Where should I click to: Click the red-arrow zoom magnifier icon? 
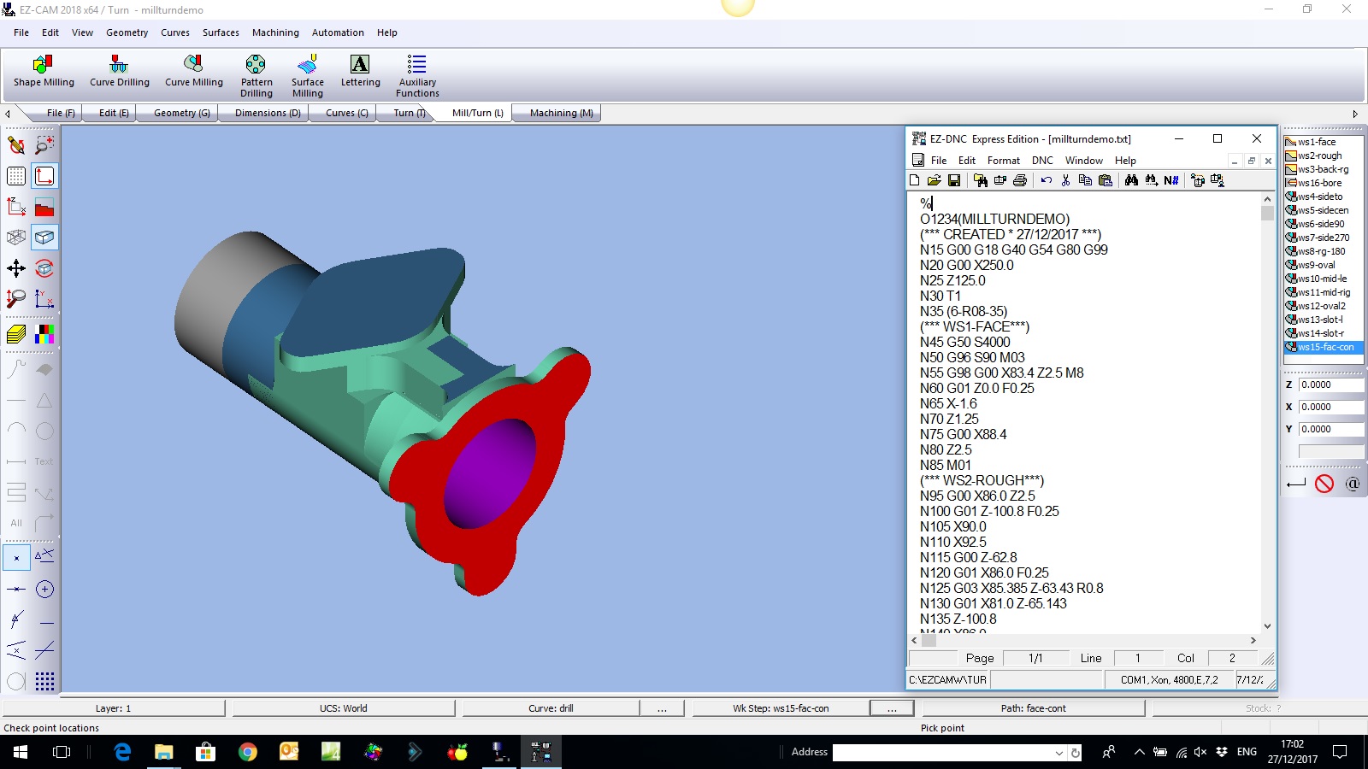[16, 298]
